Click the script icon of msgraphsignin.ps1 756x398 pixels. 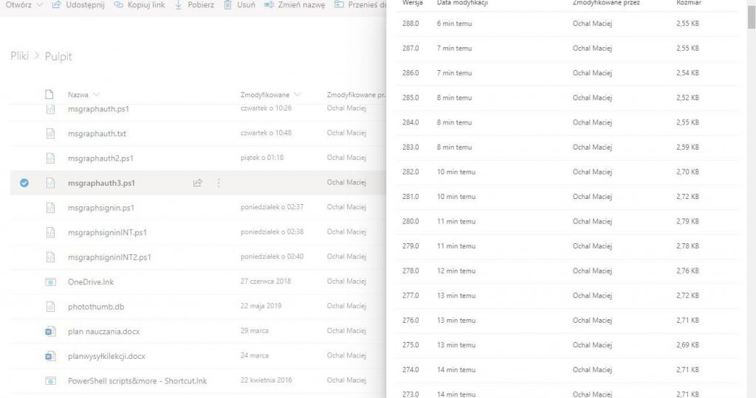[50, 208]
